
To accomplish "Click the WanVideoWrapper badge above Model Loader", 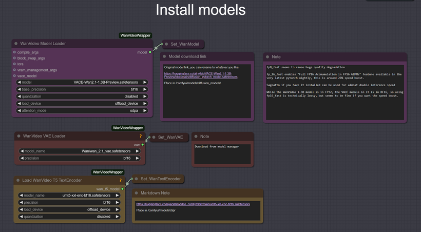I will pos(136,35).
